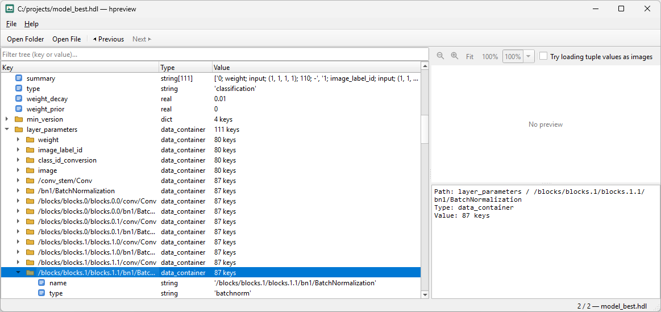Screen dimensions: 661x312
Task: Click the /bn1/BatchNormalization folder icon
Action: click(x=30, y=190)
